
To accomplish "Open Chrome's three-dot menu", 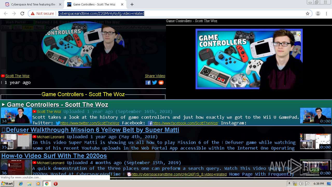I will (326, 14).
